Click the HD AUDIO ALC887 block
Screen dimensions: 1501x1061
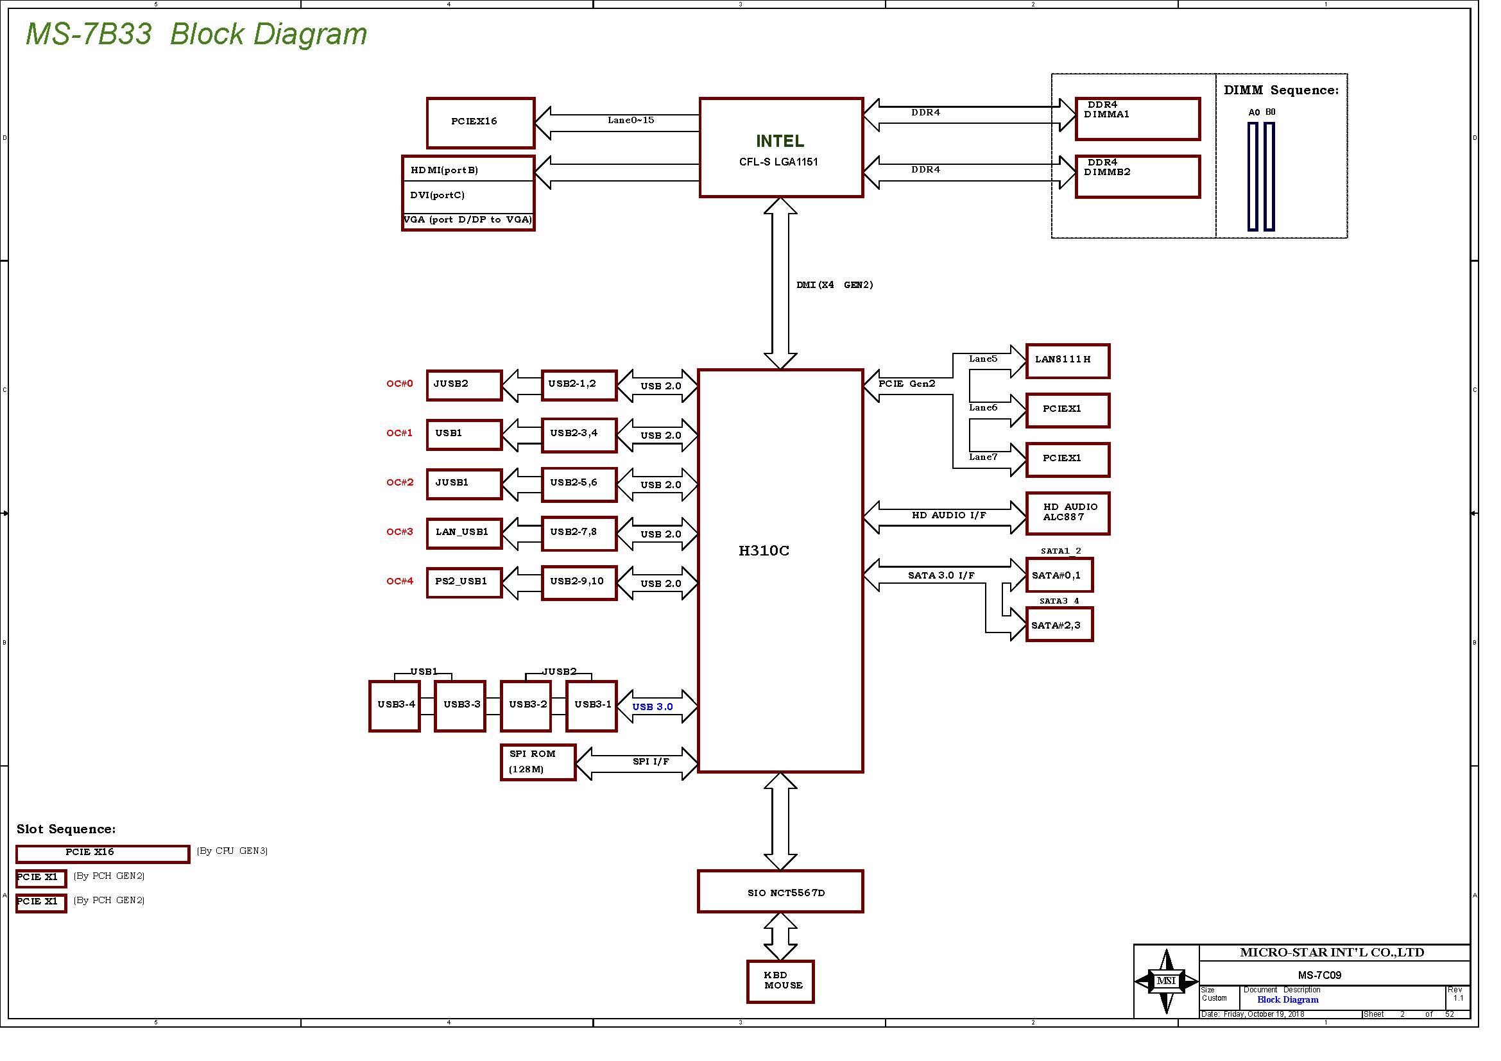tap(1068, 514)
